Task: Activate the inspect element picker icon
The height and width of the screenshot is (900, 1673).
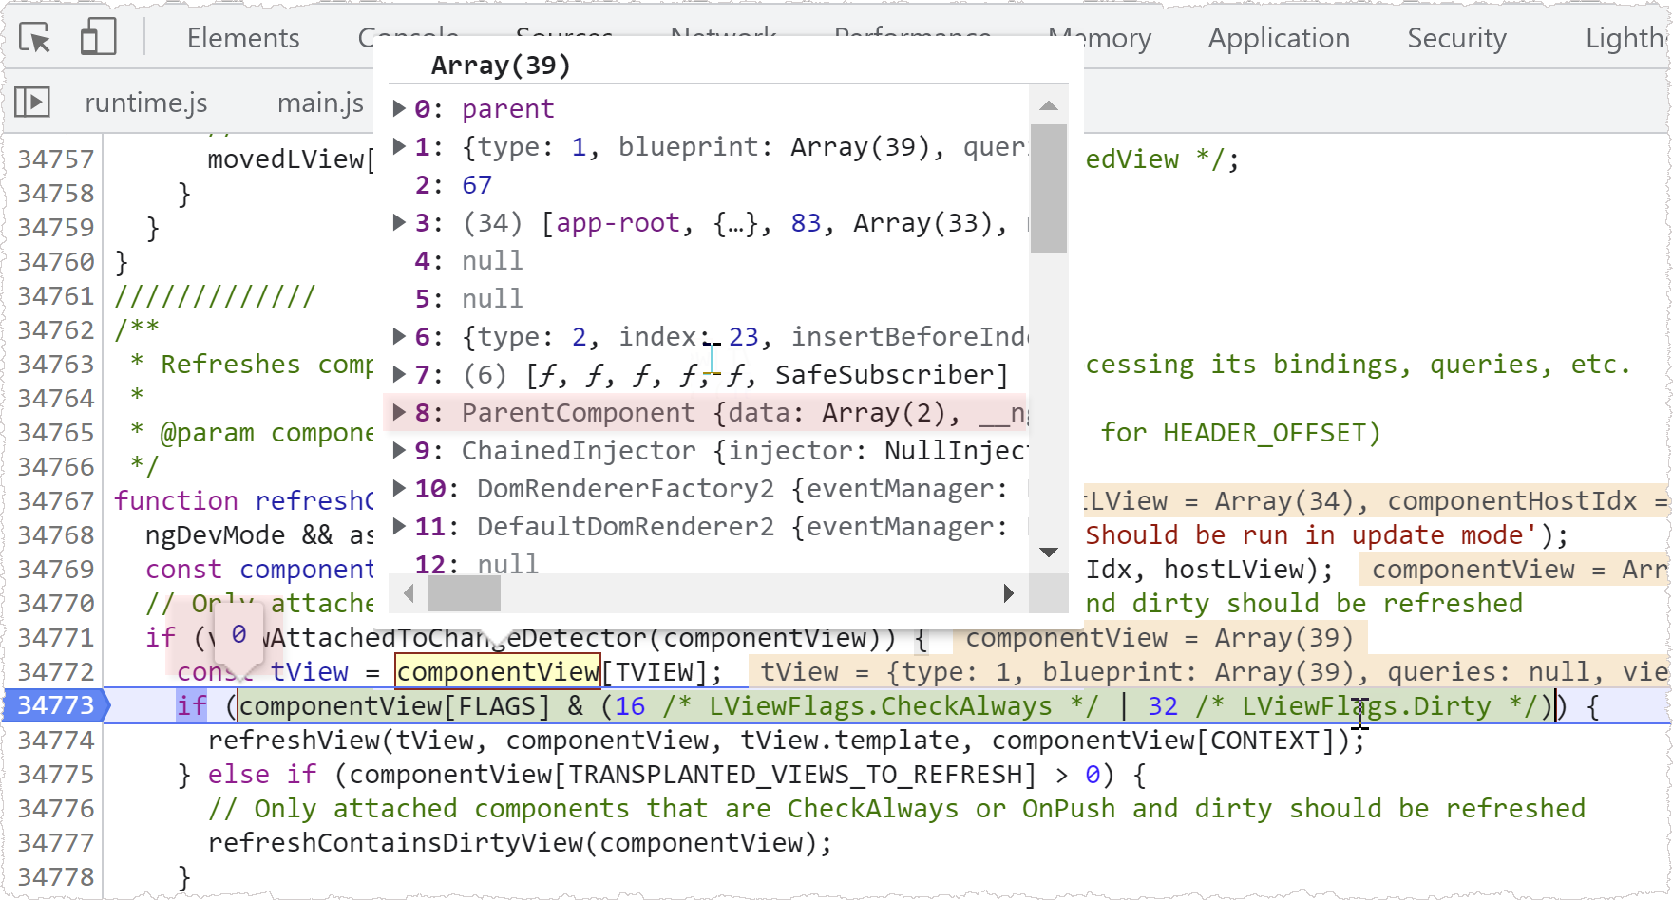Action: coord(35,38)
